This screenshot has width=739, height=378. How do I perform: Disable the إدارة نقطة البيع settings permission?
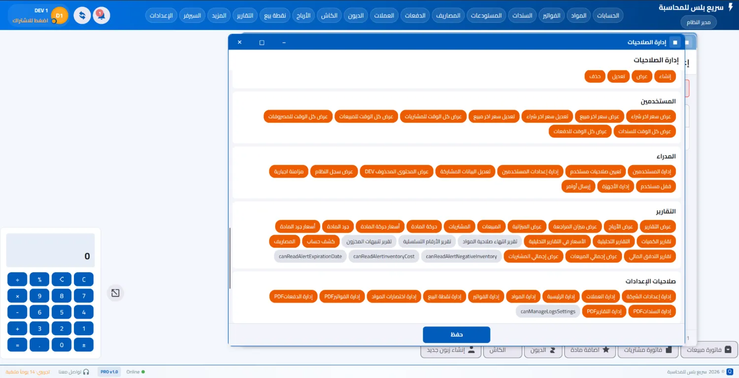[x=444, y=297]
